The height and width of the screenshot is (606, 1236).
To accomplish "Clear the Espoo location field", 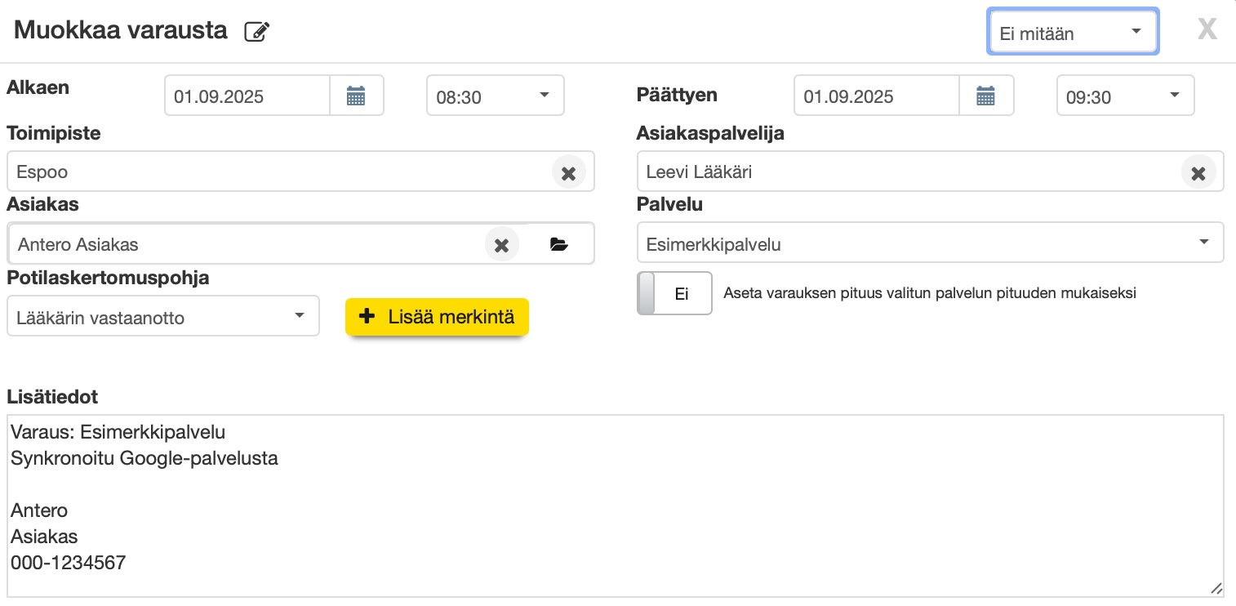I will coord(568,172).
